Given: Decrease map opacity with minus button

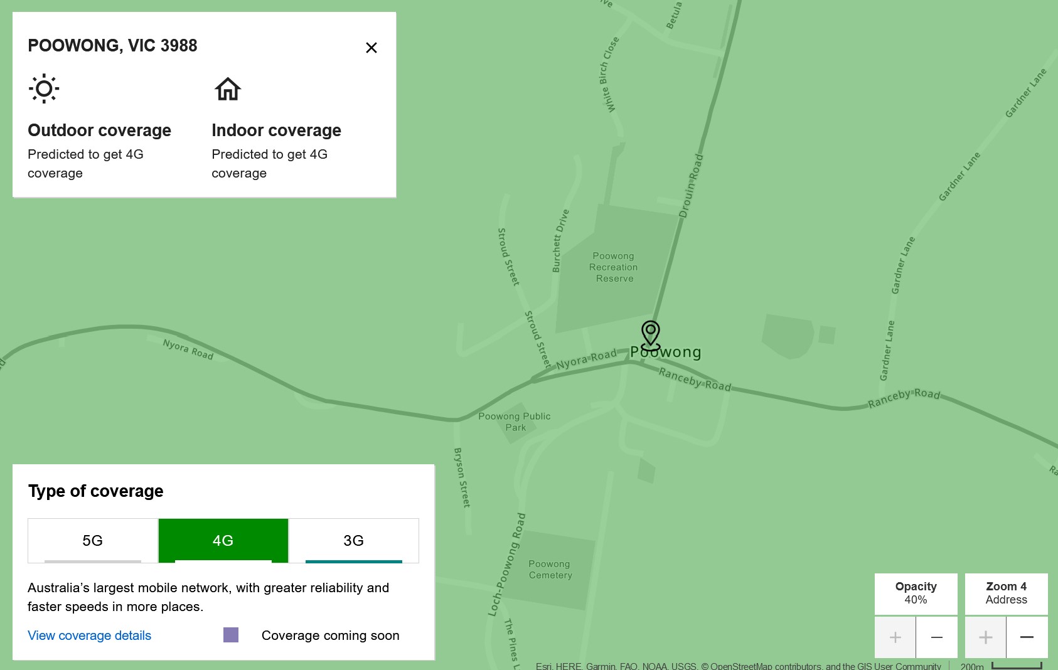Looking at the screenshot, I should [936, 637].
